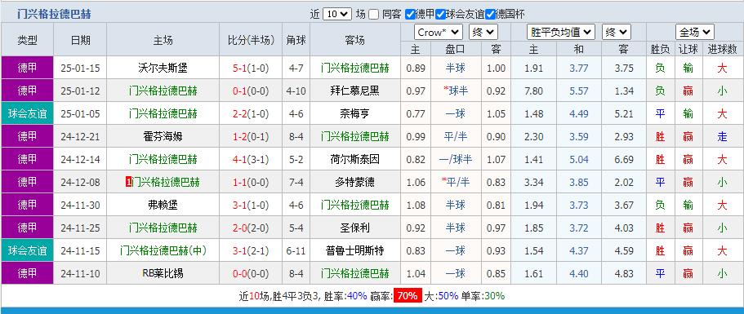Click the 2-2(1-0) score
Screen dimensions: 744x314
point(251,113)
